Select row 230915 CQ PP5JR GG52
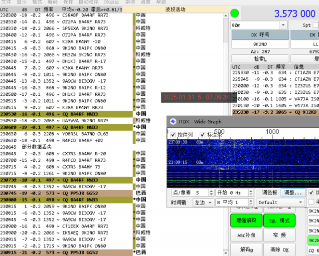Screen dimensions: 319x256 point(66,253)
